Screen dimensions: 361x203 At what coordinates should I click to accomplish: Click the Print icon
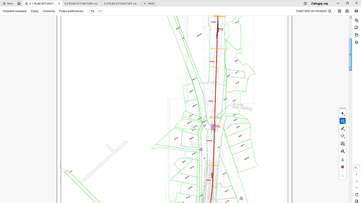click(x=347, y=11)
